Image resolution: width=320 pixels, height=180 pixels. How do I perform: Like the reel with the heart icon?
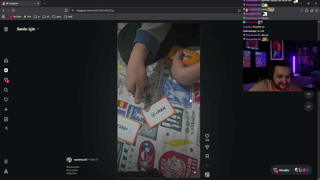click(207, 136)
